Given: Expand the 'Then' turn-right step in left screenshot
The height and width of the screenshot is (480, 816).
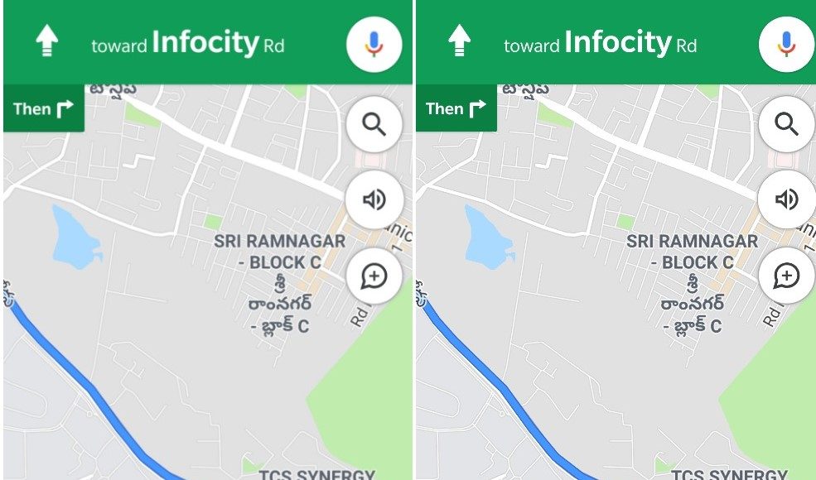Looking at the screenshot, I should click(x=44, y=108).
